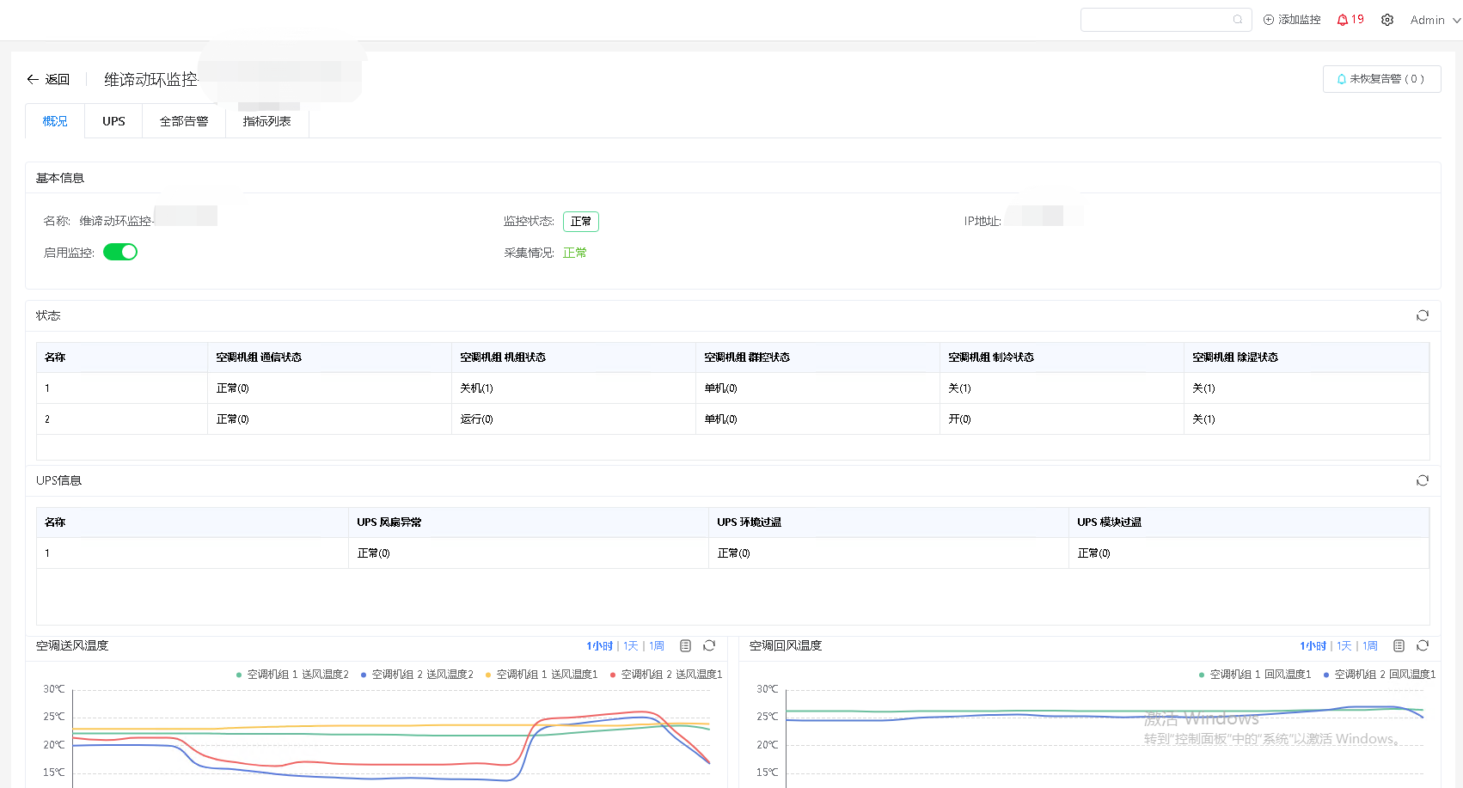
Task: Toggle legend 空调机组 2 送风温度2
Action: click(417, 675)
